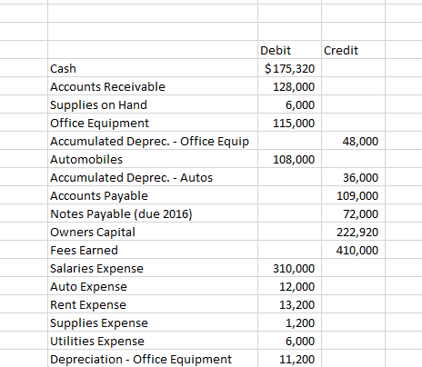Image resolution: width=422 pixels, height=367 pixels.
Task: Select the Supplies on Hand cell
Action: coord(153,104)
